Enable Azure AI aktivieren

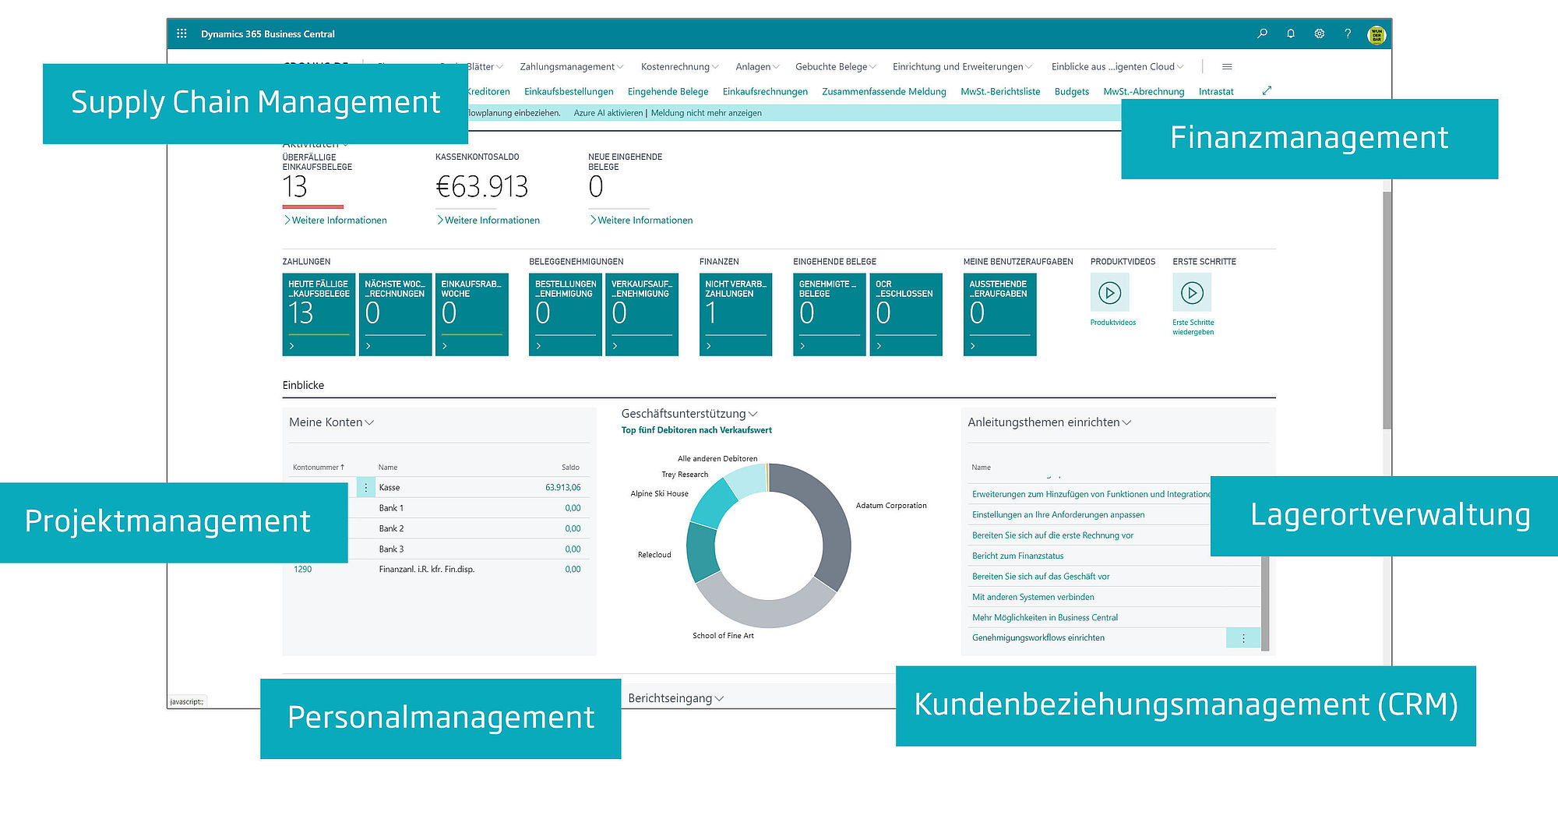(x=607, y=113)
